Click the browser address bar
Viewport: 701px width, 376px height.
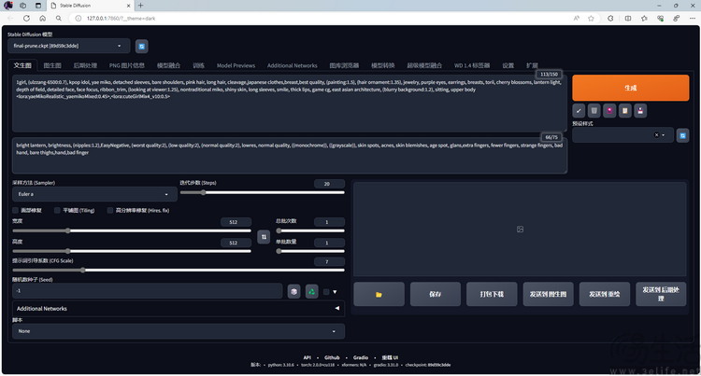[320, 19]
